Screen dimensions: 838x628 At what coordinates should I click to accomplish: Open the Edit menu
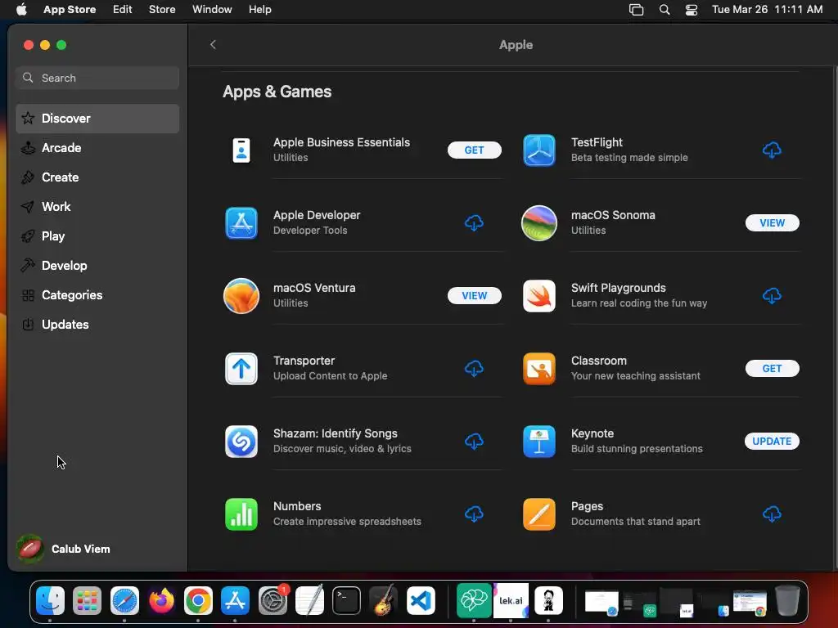[x=123, y=9]
